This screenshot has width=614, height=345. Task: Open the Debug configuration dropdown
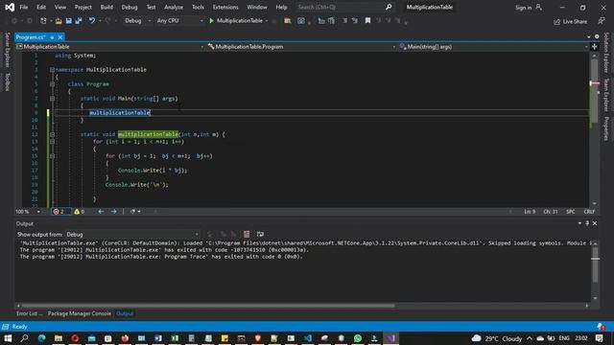pos(137,21)
